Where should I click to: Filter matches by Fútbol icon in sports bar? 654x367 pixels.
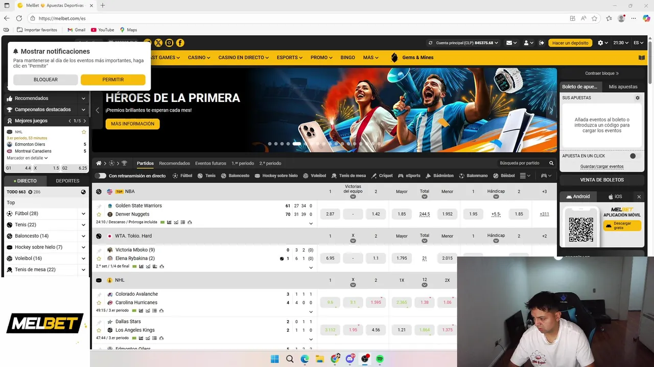pyautogui.click(x=182, y=175)
